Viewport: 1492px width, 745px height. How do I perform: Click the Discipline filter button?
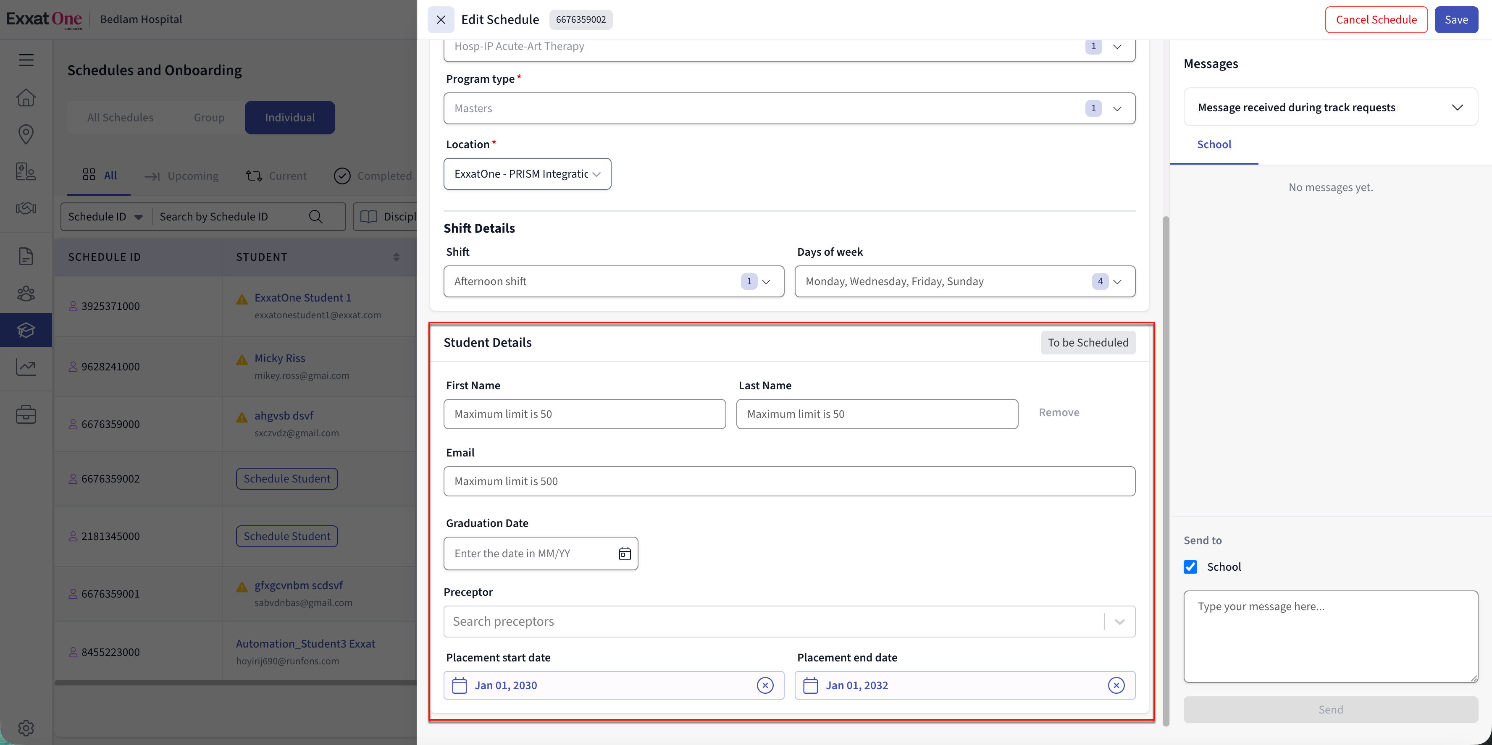tap(386, 217)
